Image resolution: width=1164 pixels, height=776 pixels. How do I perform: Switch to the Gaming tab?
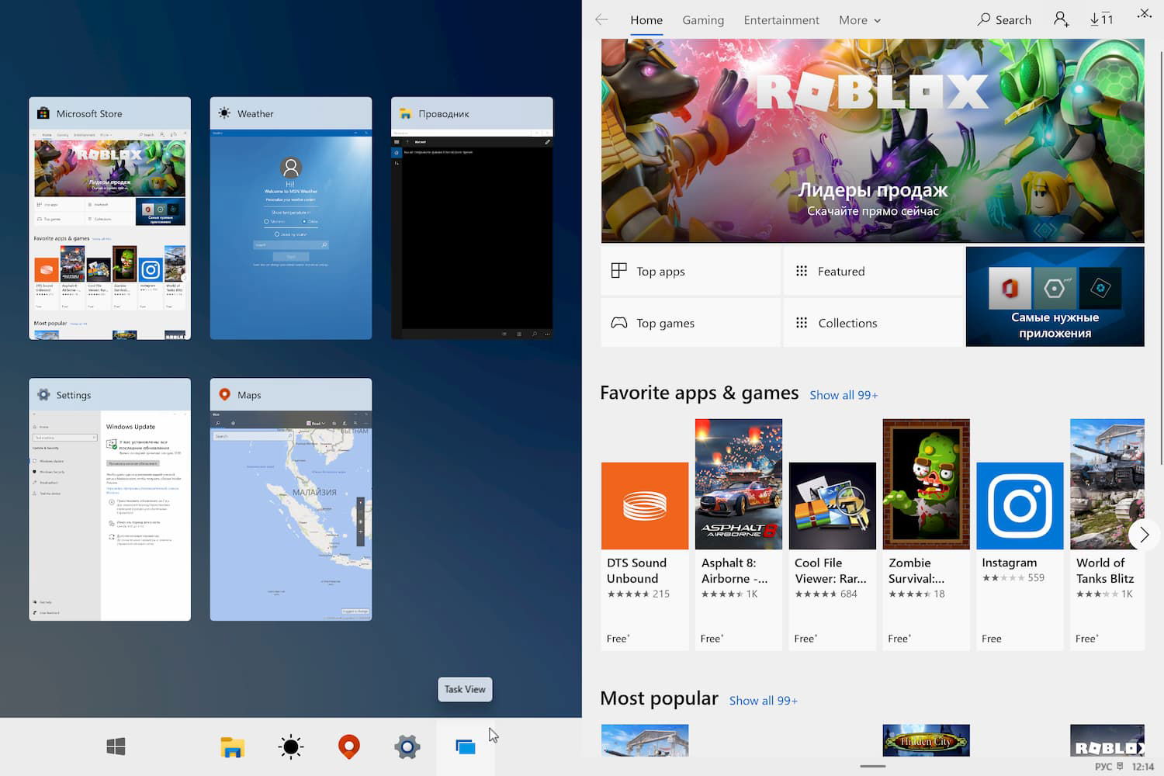coord(703,20)
